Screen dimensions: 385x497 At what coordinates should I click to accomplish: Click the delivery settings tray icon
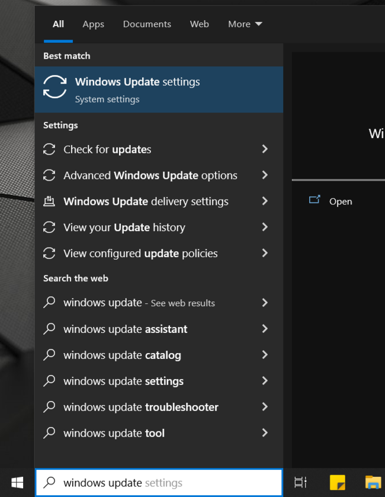[x=49, y=201]
